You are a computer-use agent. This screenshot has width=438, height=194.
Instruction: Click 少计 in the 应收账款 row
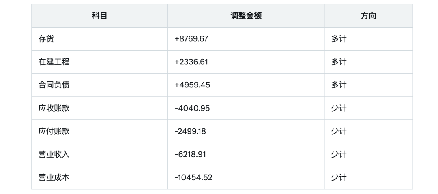[339, 108]
